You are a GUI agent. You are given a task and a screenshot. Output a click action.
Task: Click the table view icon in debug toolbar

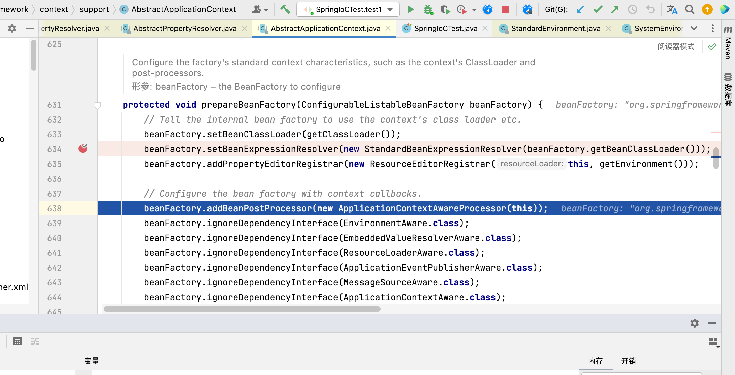click(18, 341)
